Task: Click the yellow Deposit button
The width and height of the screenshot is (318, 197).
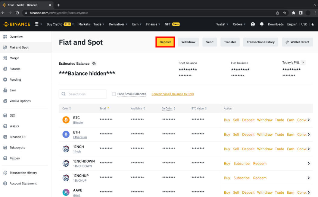Action: (x=165, y=42)
